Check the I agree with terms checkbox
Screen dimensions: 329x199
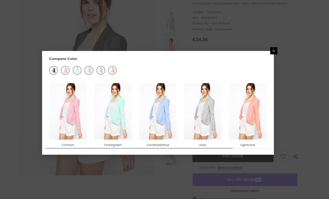(x=194, y=168)
